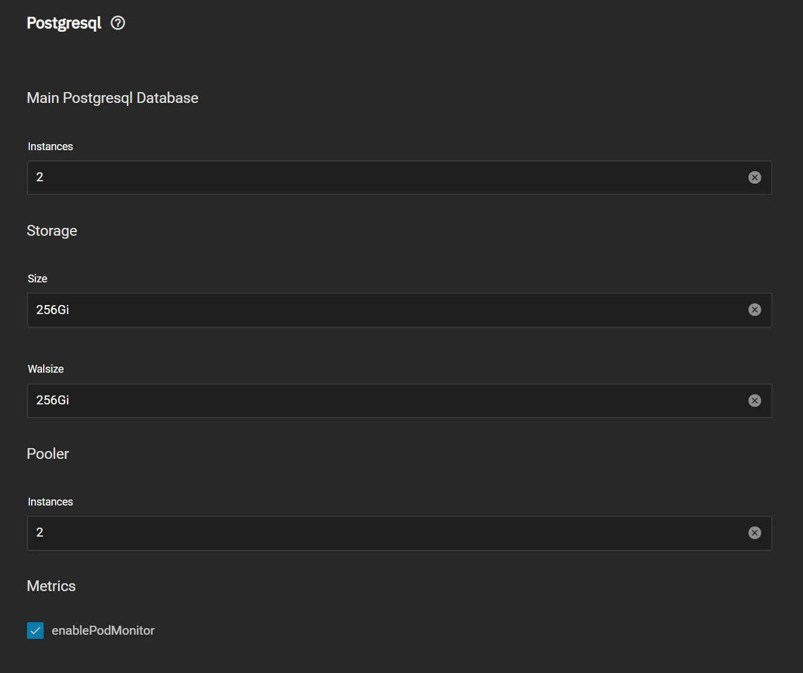This screenshot has width=803, height=673.
Task: Click the Metrics section heading
Action: pos(51,586)
